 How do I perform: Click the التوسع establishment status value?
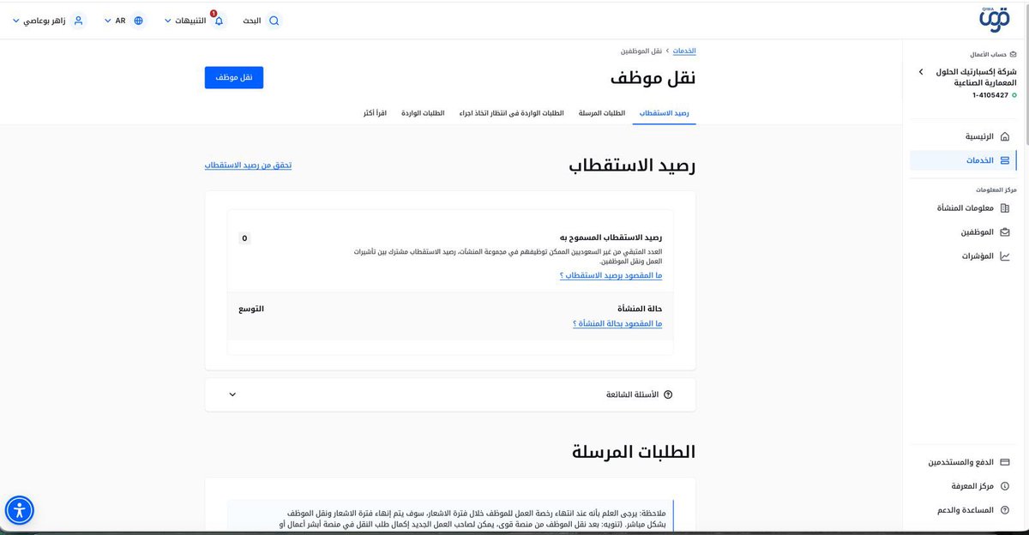click(250, 309)
